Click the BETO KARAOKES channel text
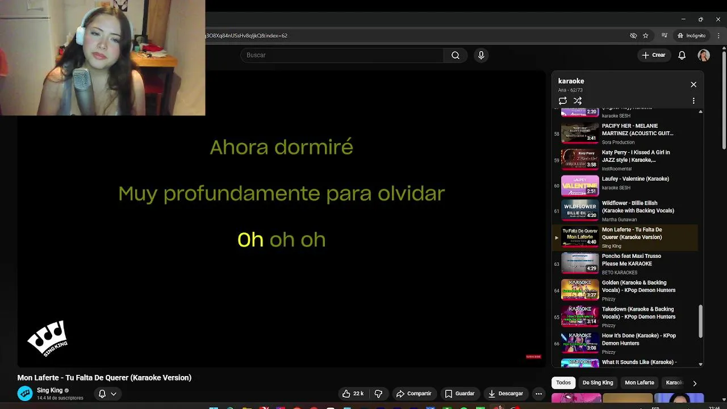Screen dimensions: 727x409 coord(620,273)
